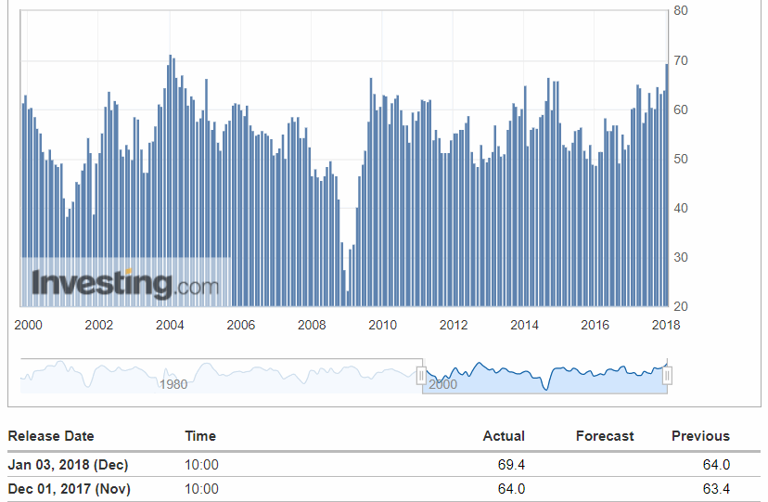The width and height of the screenshot is (768, 502).
Task: Click the actual value 69.4
Action: tap(510, 465)
